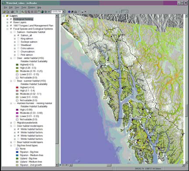Screen dimensions: 189x171
Task: Open the Tools menu
Action: [24, 7]
